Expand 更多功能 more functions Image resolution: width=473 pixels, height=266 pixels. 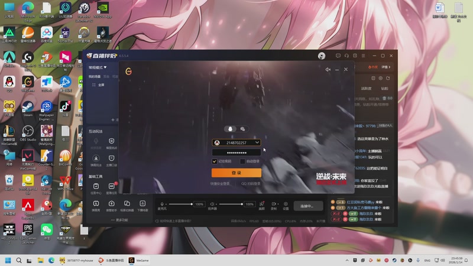pos(119,220)
